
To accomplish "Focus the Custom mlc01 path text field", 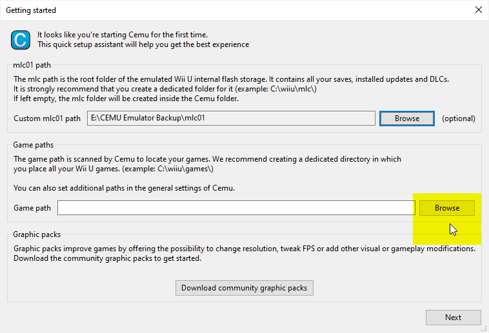I will 231,119.
